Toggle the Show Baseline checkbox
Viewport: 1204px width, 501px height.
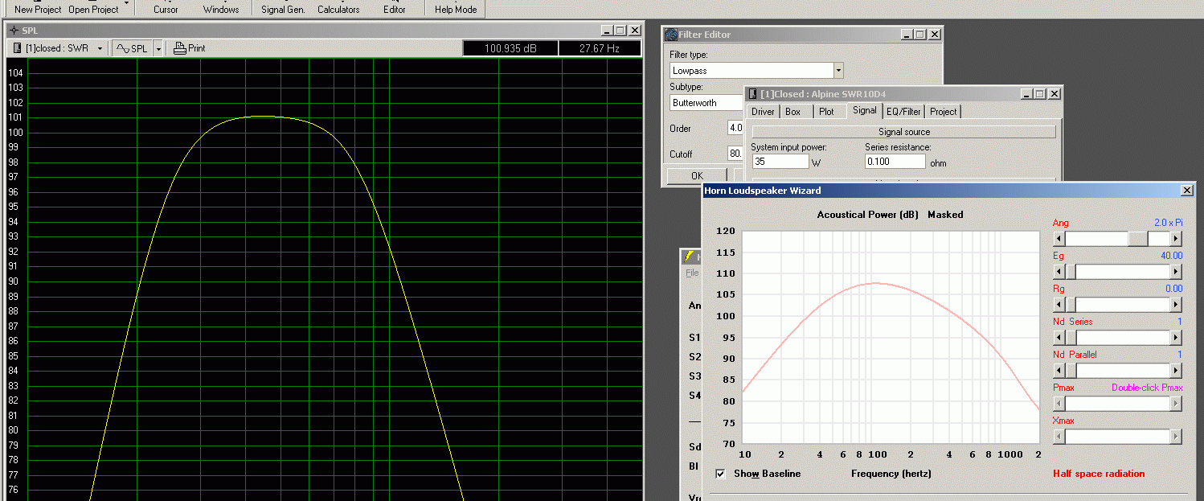pos(720,474)
